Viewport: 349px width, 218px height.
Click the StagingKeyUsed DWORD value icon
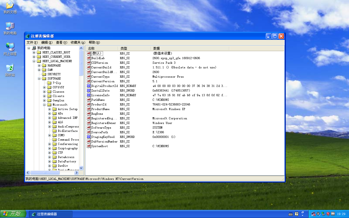[89, 137]
